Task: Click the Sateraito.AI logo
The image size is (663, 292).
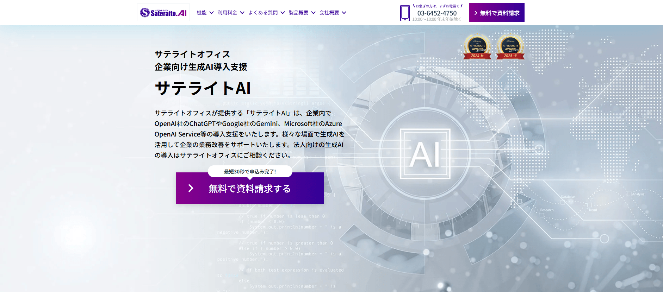Action: [163, 13]
